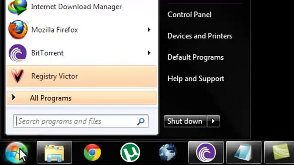The width and height of the screenshot is (294, 165).
Task: Open Internet Download Manager from Start menu
Action: (82, 7)
